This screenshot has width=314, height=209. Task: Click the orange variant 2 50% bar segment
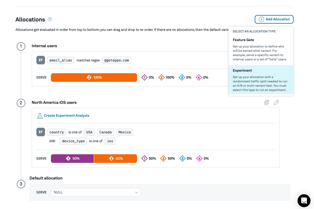pyautogui.click(x=115, y=159)
